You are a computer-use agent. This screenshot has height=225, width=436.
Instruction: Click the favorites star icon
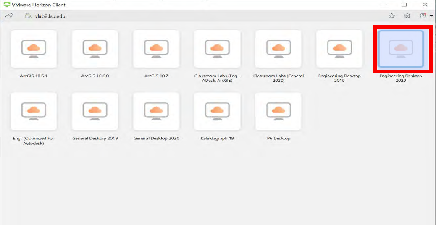click(x=391, y=16)
